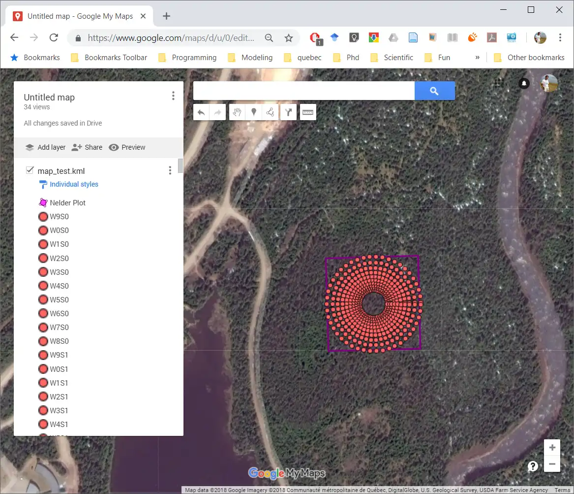Click Add layer
574x494 pixels.
(x=45, y=147)
